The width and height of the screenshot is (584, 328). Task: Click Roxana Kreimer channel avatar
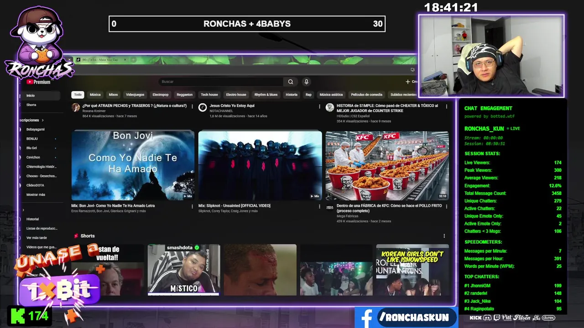[x=76, y=108]
